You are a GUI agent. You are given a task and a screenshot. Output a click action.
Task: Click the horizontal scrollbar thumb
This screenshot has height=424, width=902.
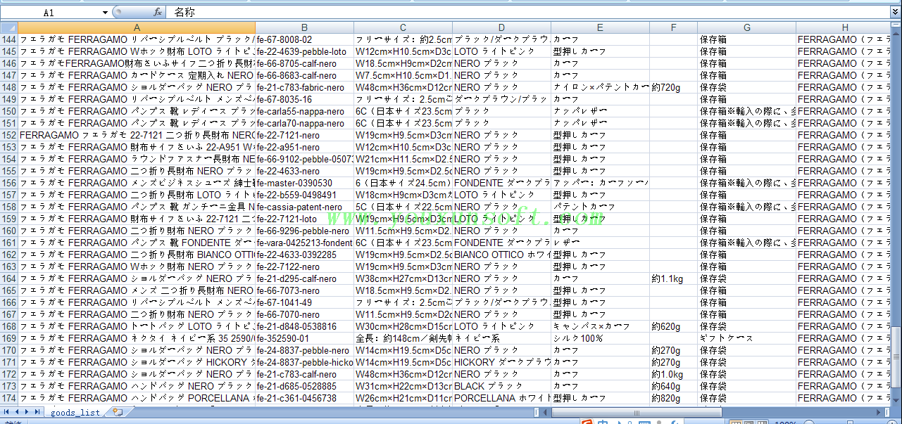(x=637, y=412)
